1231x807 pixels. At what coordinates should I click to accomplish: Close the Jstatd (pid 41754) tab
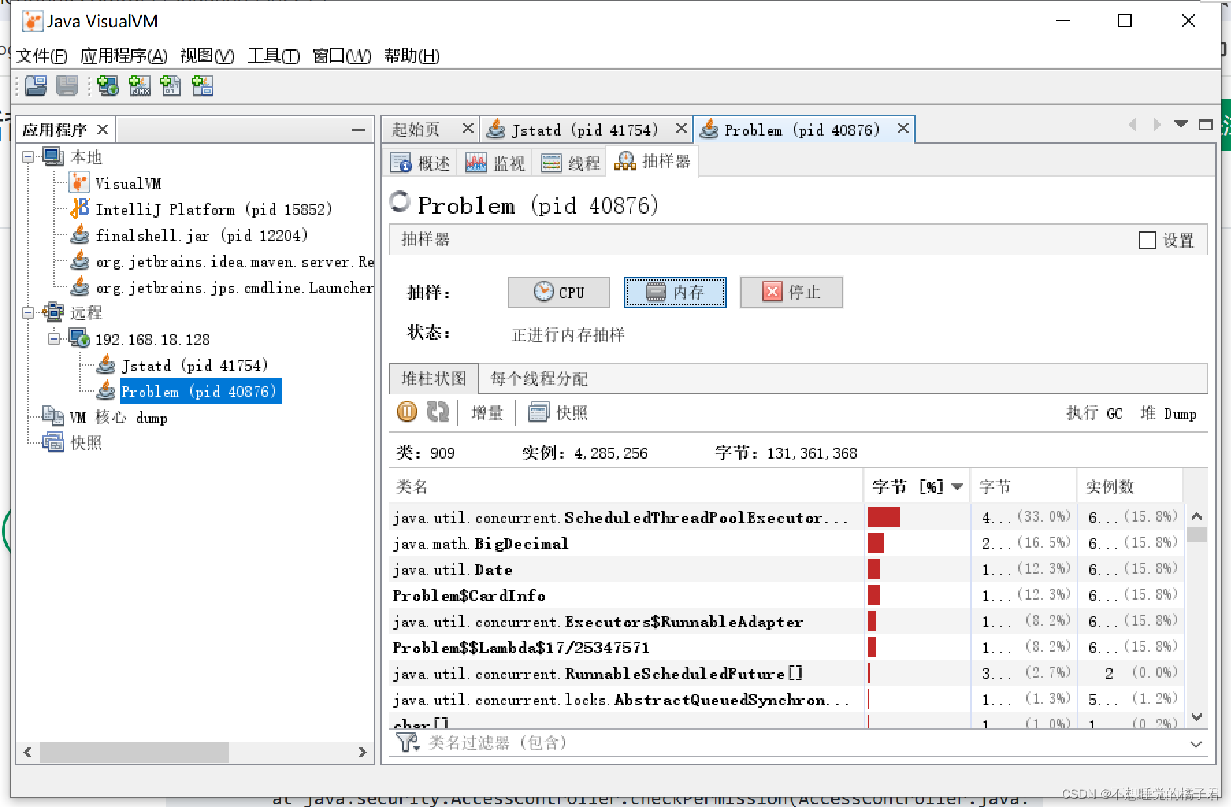pyautogui.click(x=682, y=128)
